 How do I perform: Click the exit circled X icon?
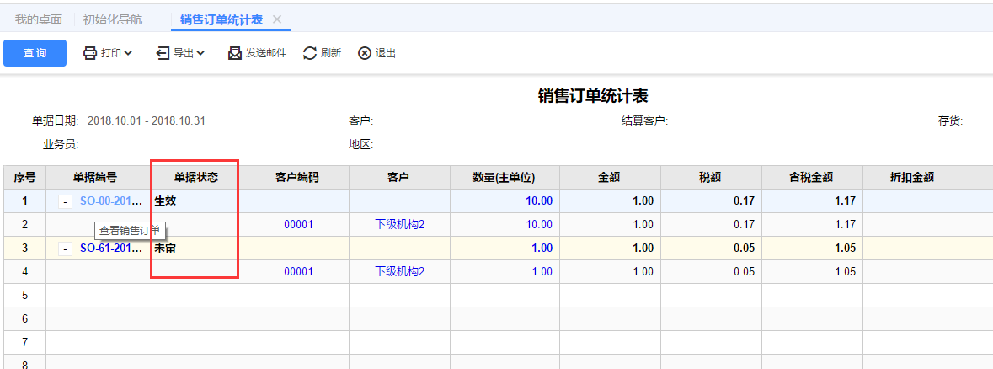point(365,53)
